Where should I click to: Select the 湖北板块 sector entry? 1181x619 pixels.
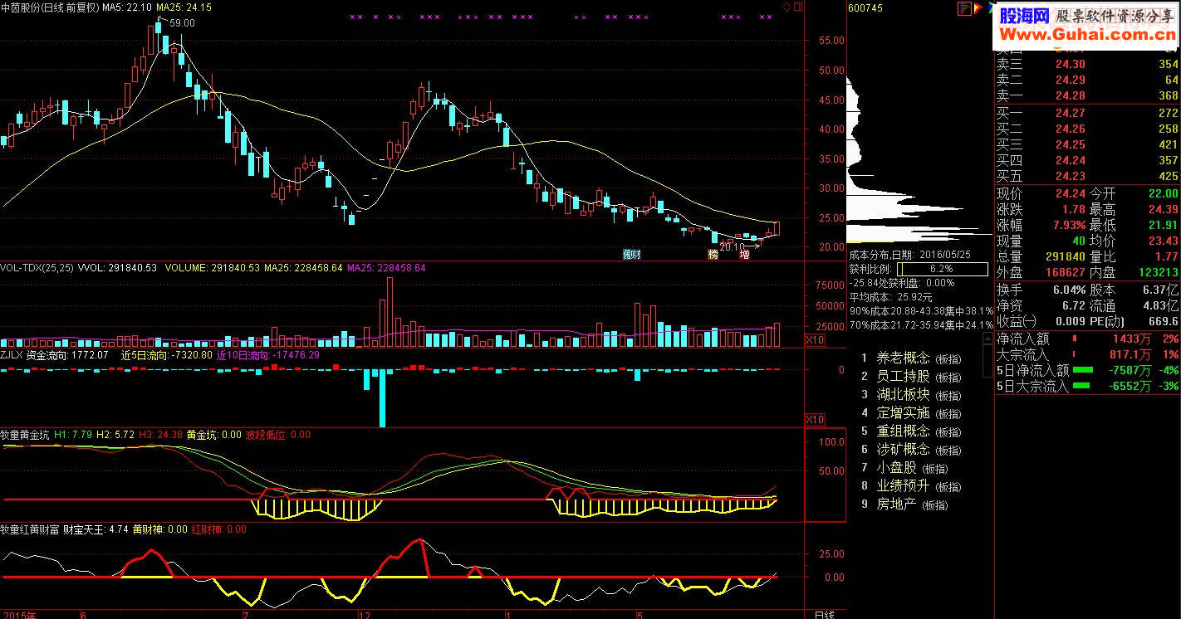tap(904, 395)
